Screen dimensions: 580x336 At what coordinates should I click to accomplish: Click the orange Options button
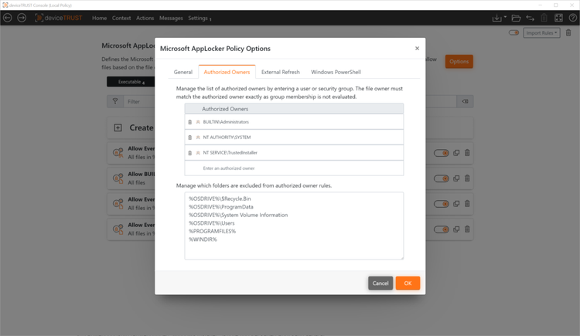pos(459,61)
